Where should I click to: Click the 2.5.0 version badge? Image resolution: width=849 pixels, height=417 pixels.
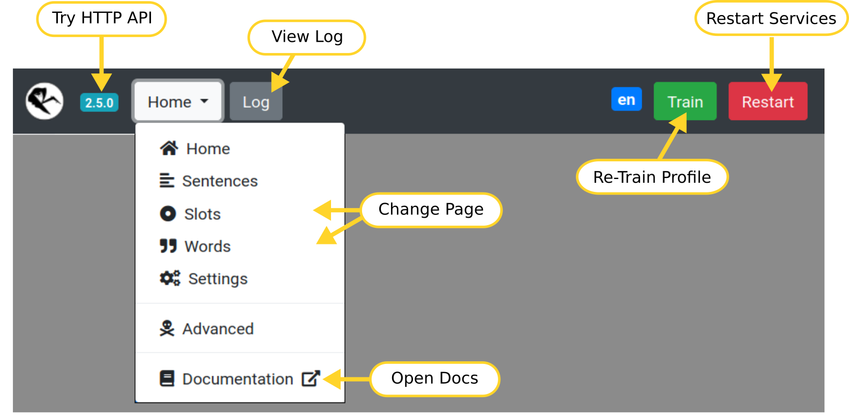(99, 101)
